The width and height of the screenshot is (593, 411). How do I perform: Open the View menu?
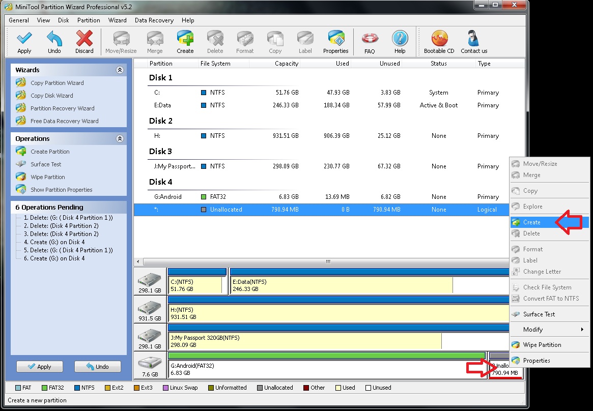click(43, 20)
